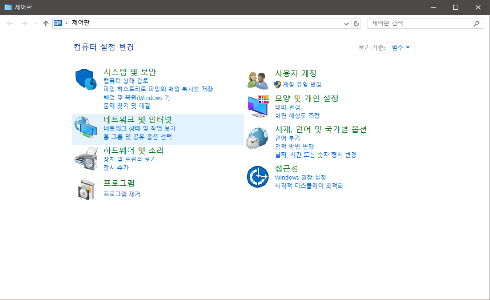Viewport: 490px width, 300px height.
Task: Click the 시계, 언어 및 국가별 옵션 clock icon
Action: point(258,138)
